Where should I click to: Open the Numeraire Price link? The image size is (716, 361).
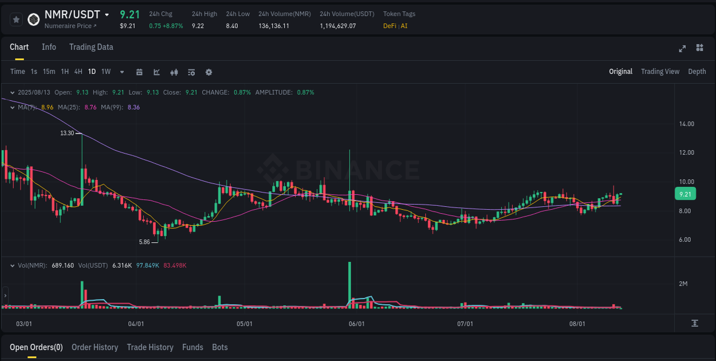(x=70, y=26)
